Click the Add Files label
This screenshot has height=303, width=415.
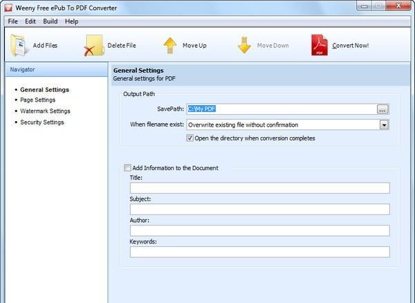tap(45, 46)
